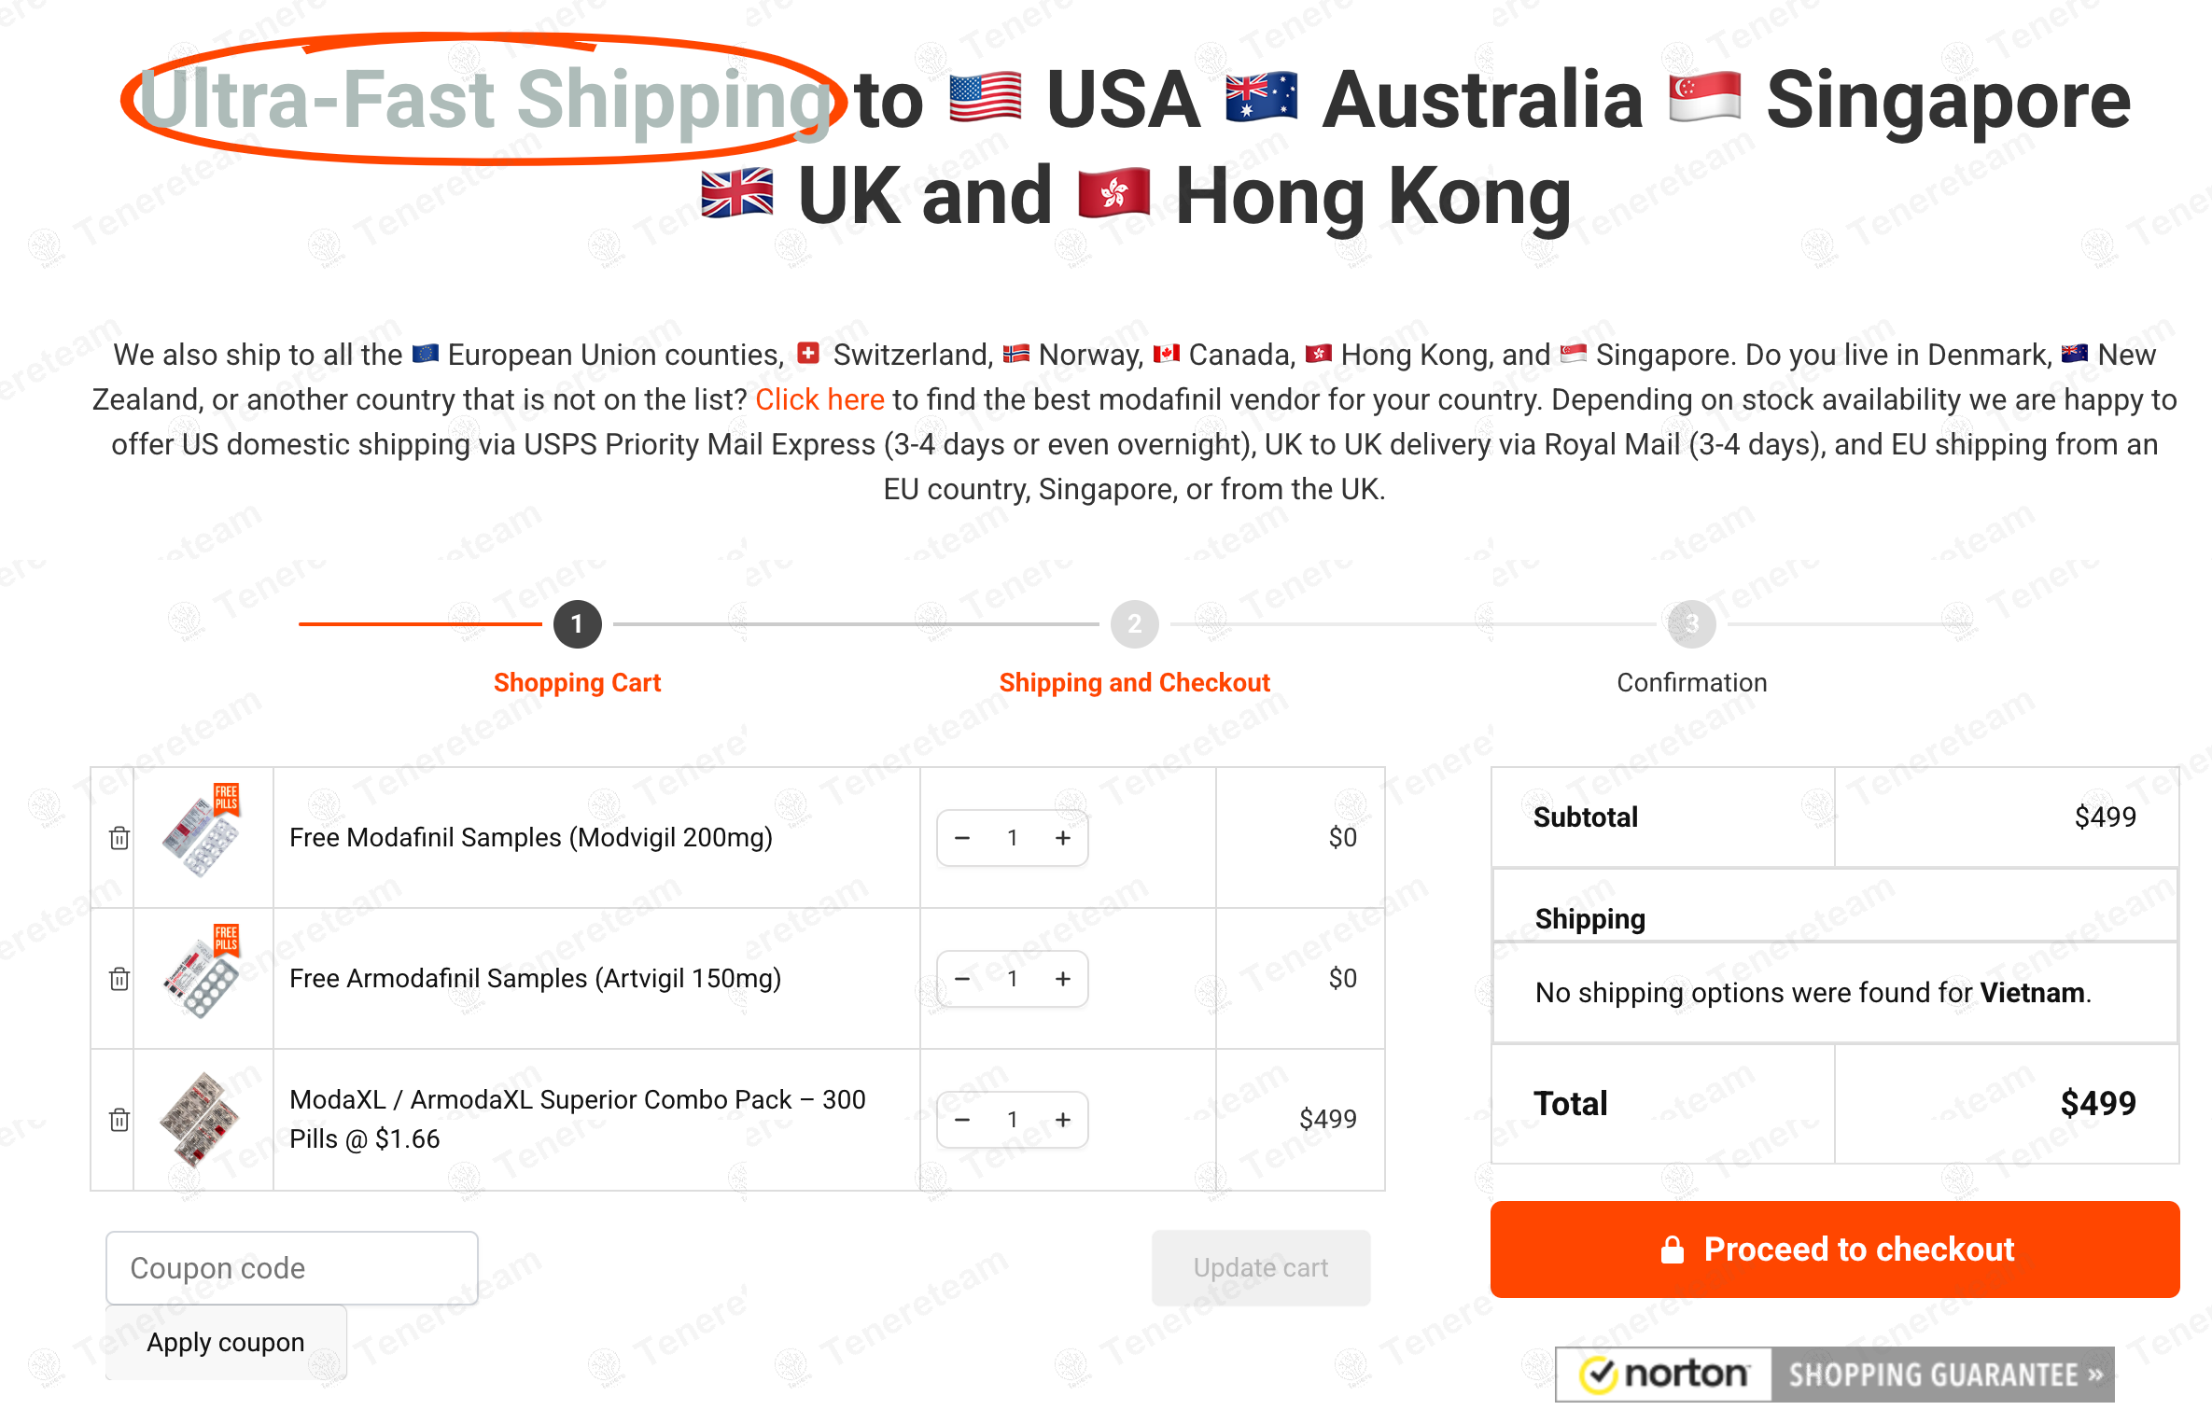The image size is (2212, 1424).
Task: Click the Apply coupon button
Action: click(225, 1341)
